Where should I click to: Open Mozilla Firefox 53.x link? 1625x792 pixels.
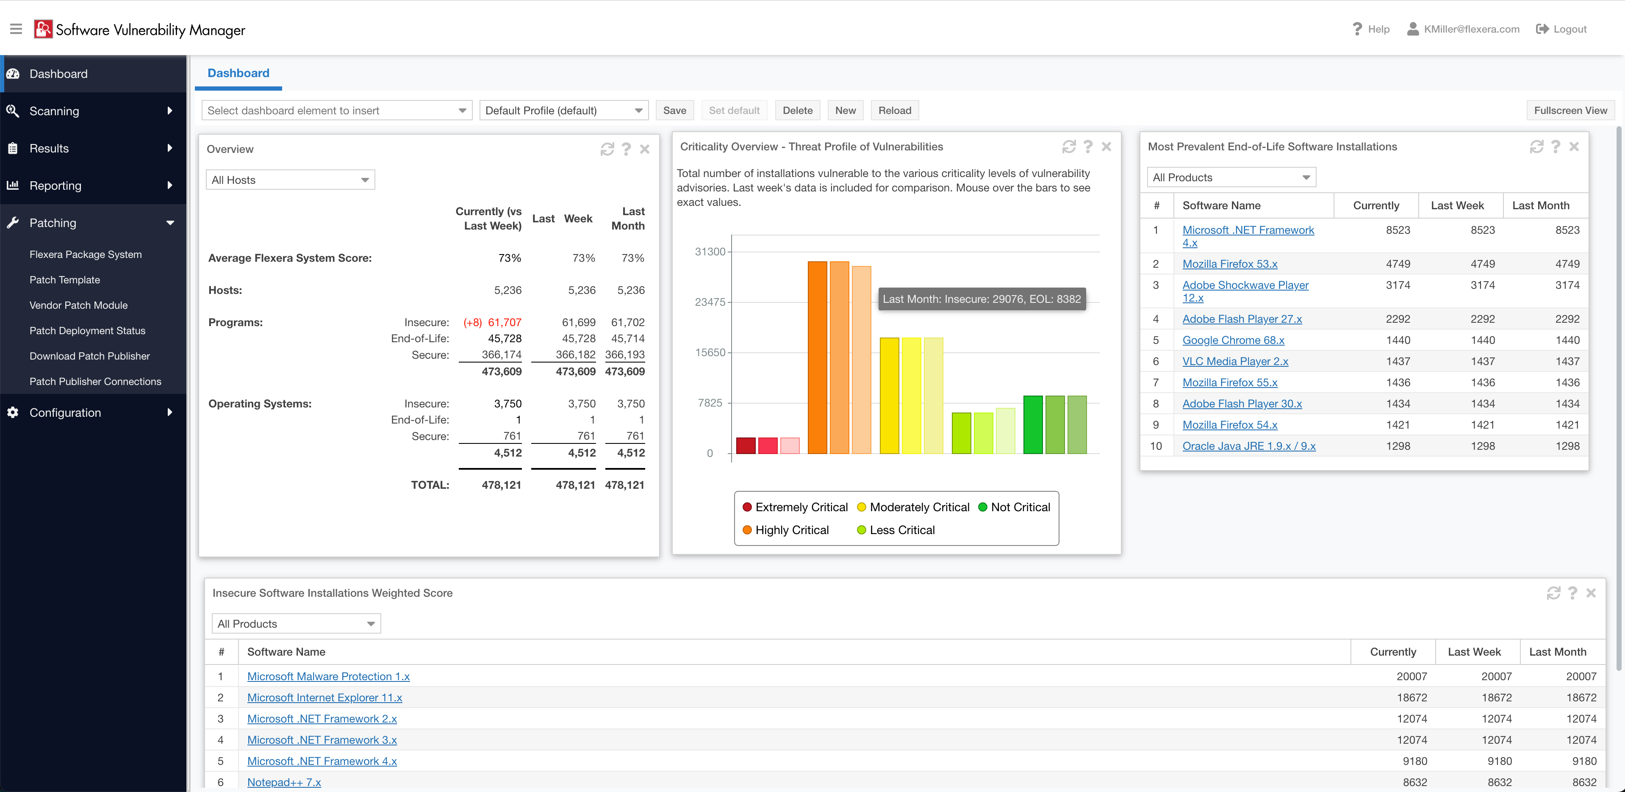[1229, 264]
